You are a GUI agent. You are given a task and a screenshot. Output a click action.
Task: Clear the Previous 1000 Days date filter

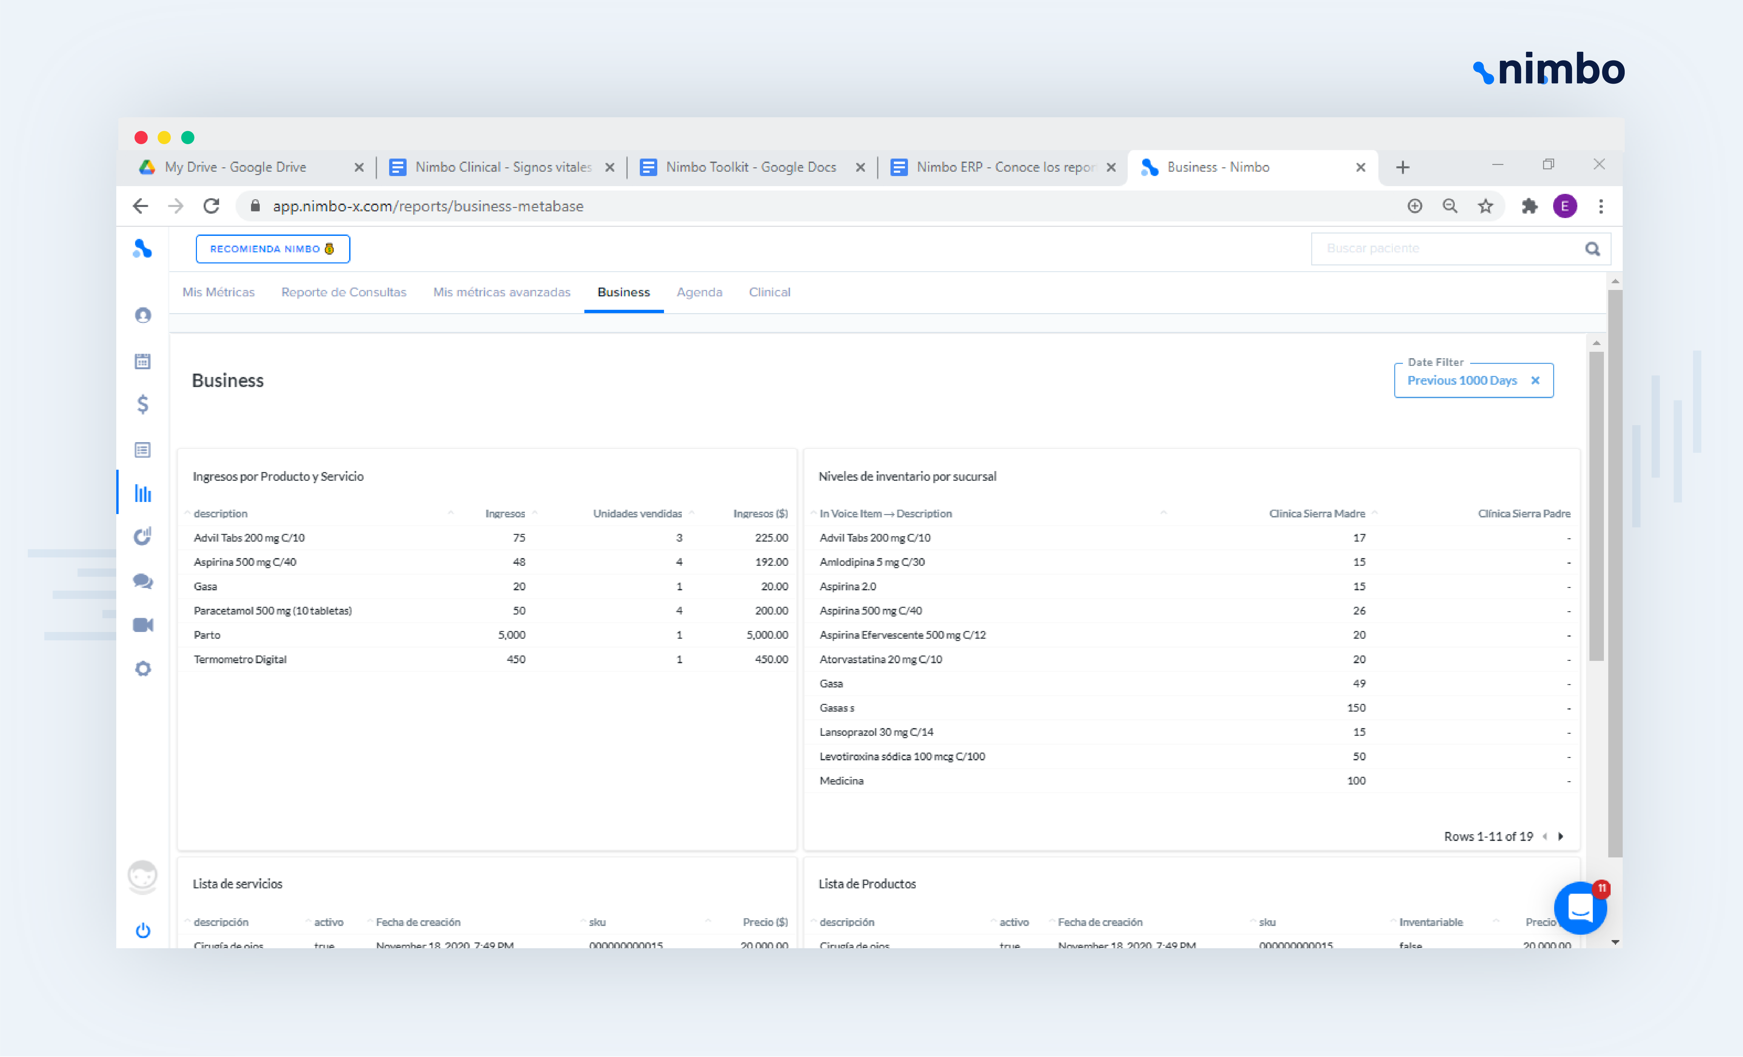tap(1535, 381)
